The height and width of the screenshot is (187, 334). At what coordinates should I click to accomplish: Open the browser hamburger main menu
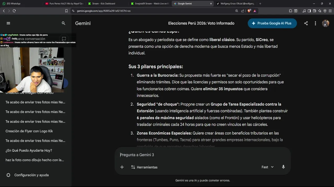pyautogui.click(x=330, y=11)
